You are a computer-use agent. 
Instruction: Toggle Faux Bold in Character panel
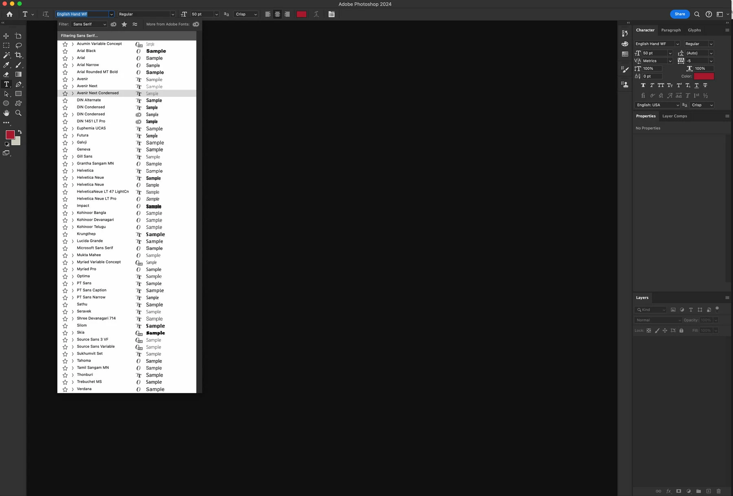tap(643, 85)
